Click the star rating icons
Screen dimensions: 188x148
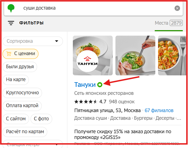86,102
